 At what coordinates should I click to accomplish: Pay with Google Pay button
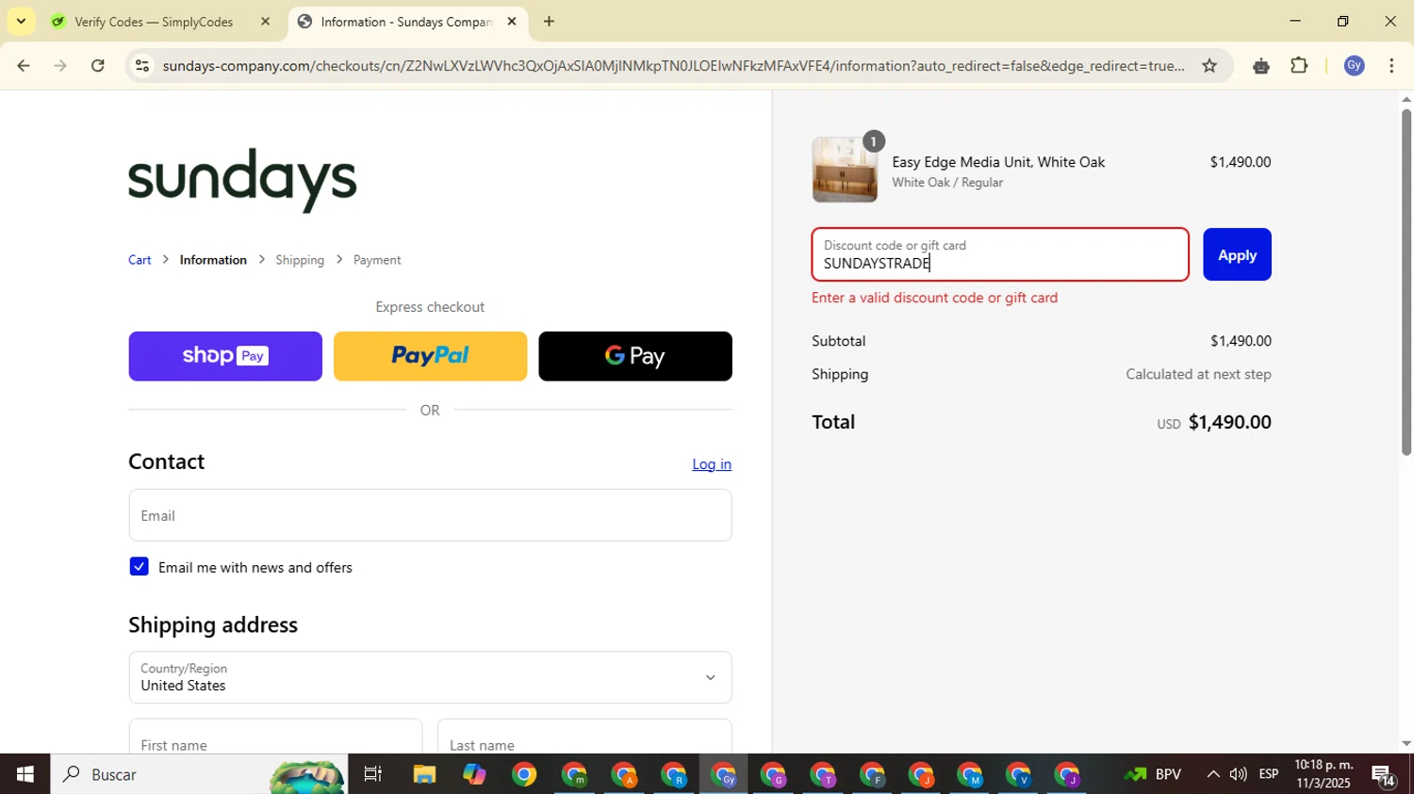[x=635, y=356]
